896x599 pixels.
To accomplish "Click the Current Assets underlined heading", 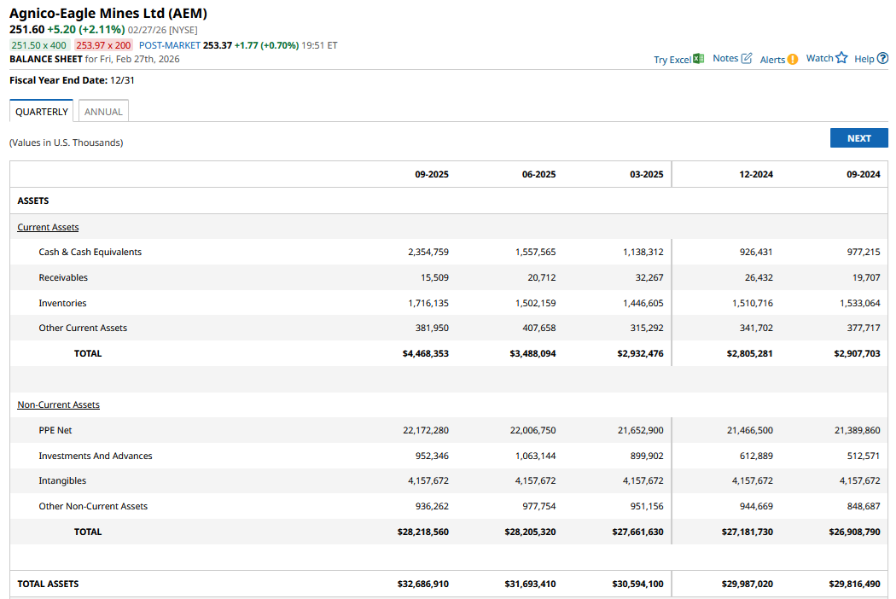I will click(48, 227).
